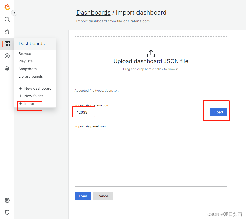Open the Explore compass icon

coord(7,56)
